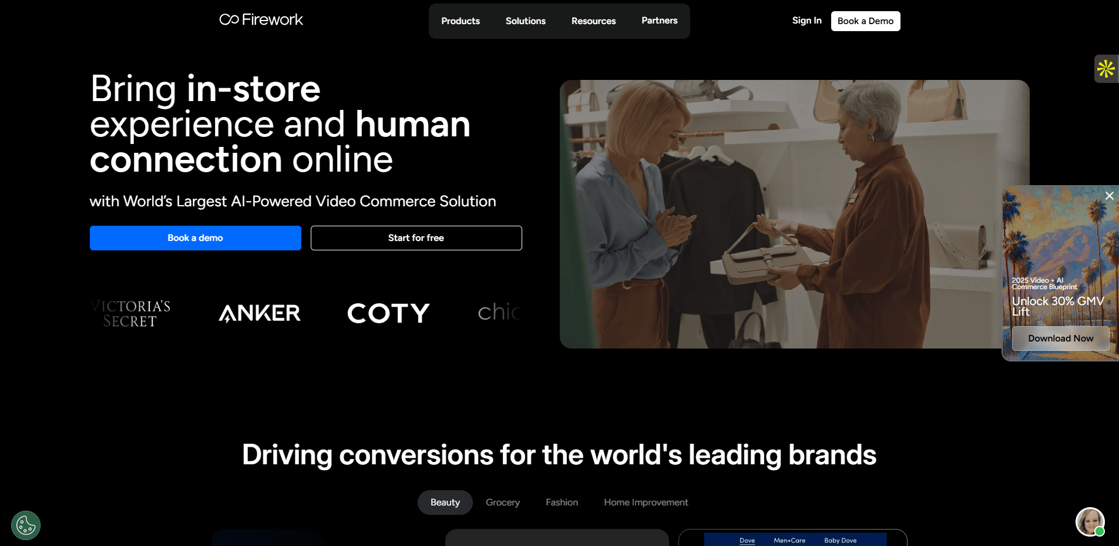
Task: Click the Coty brand logo
Action: click(388, 313)
